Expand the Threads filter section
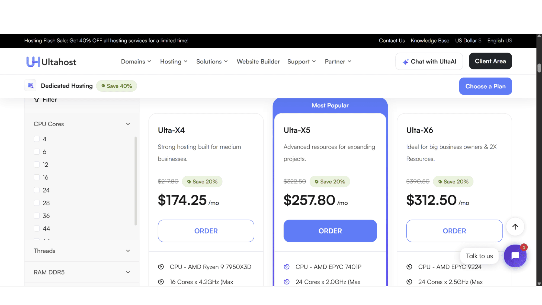Image resolution: width=542 pixels, height=305 pixels. pos(82,251)
